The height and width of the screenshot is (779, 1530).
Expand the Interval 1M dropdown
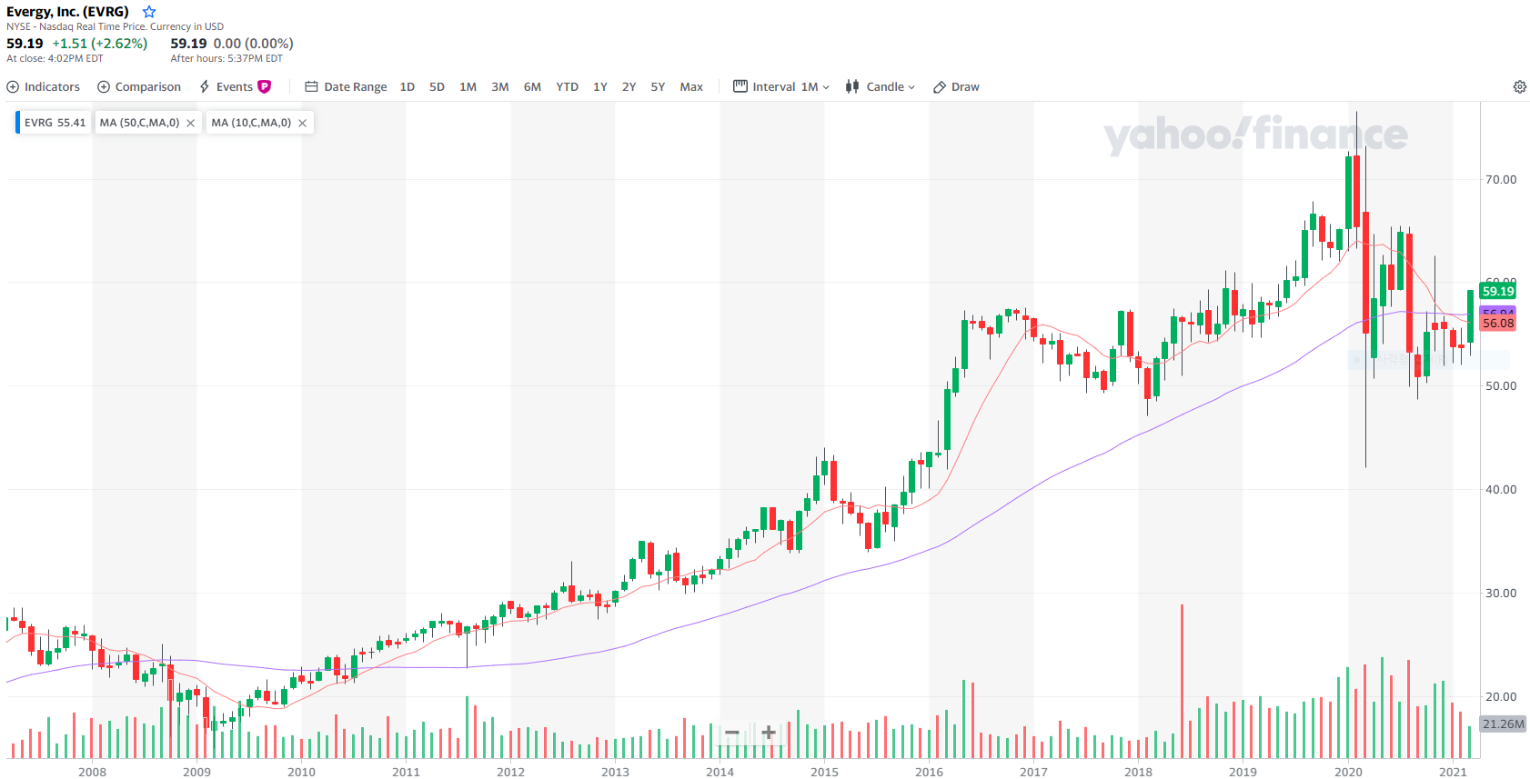pyautogui.click(x=781, y=87)
